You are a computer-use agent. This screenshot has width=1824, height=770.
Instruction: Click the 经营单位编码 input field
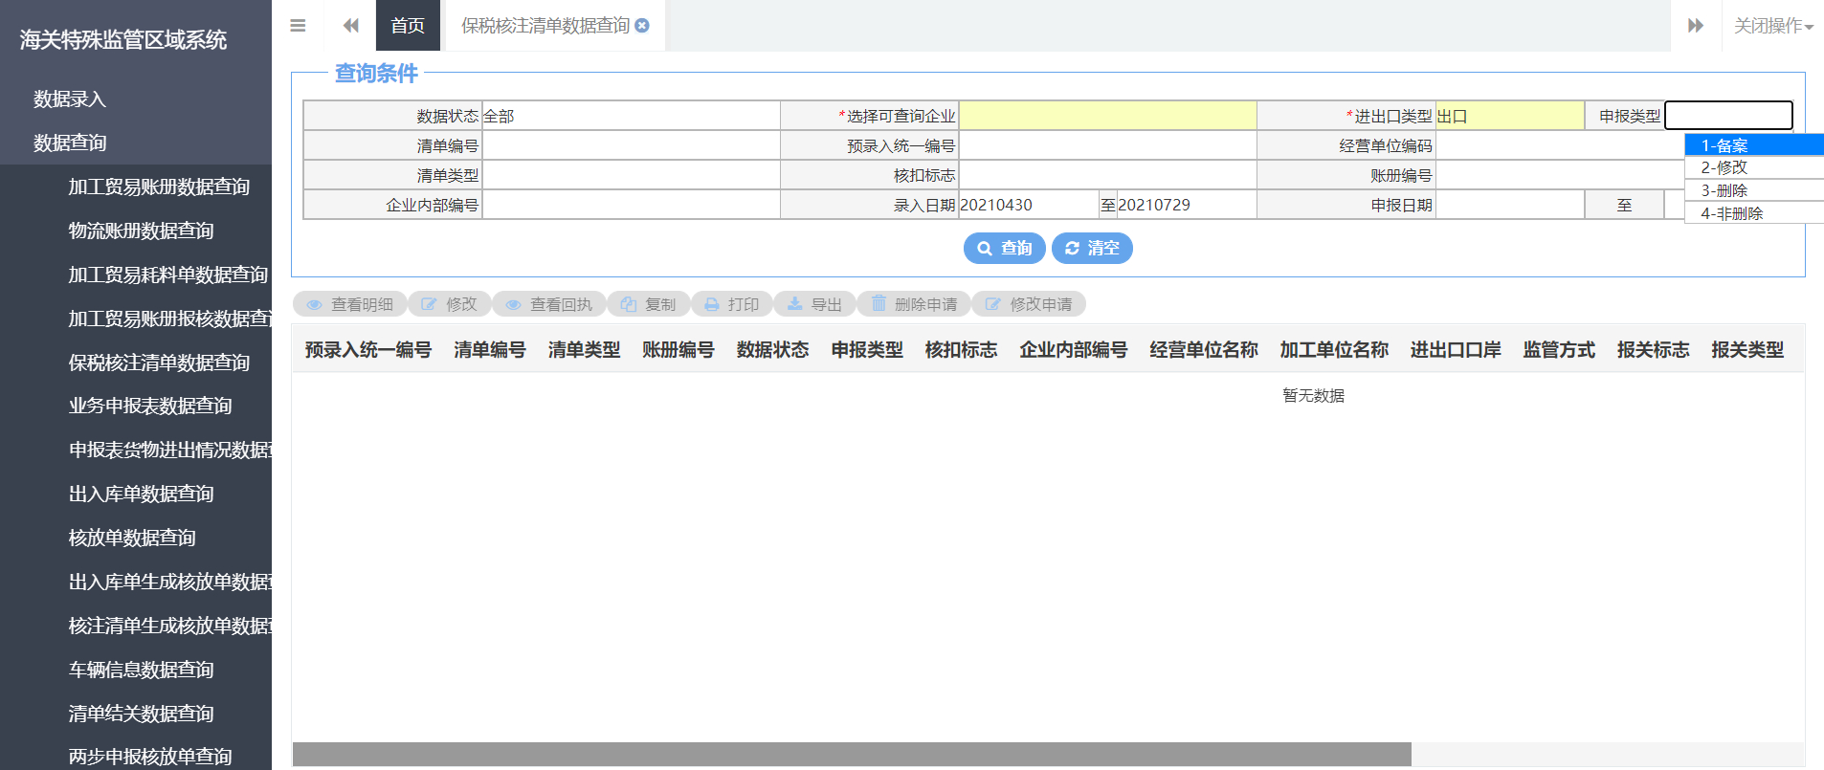pyautogui.click(x=1560, y=145)
